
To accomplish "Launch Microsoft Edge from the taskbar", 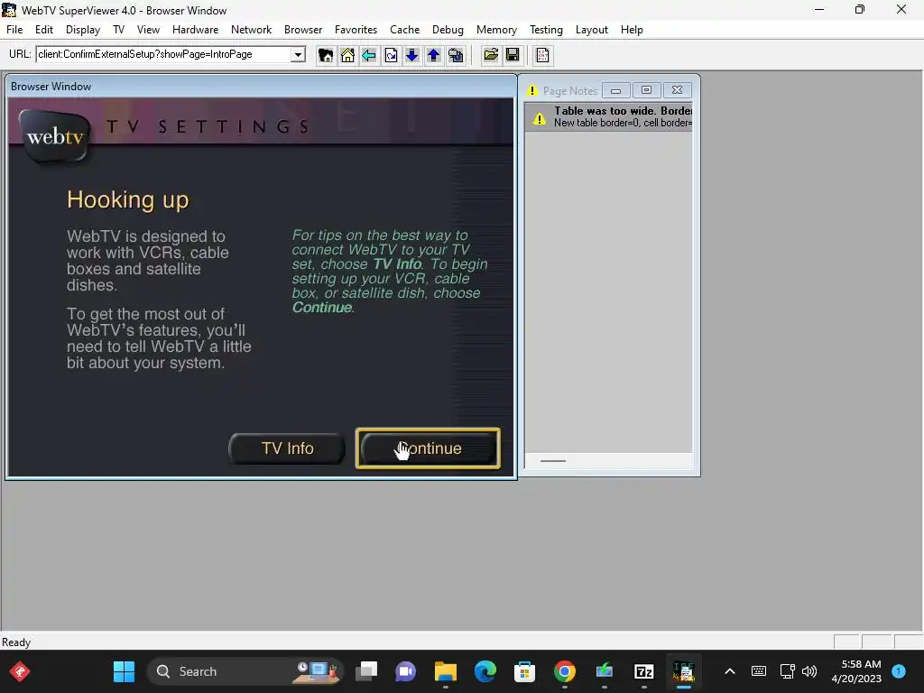I will point(485,671).
